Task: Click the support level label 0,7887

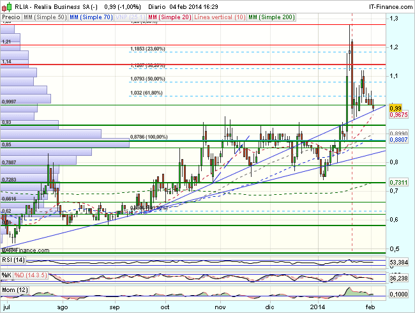Action: [9, 162]
